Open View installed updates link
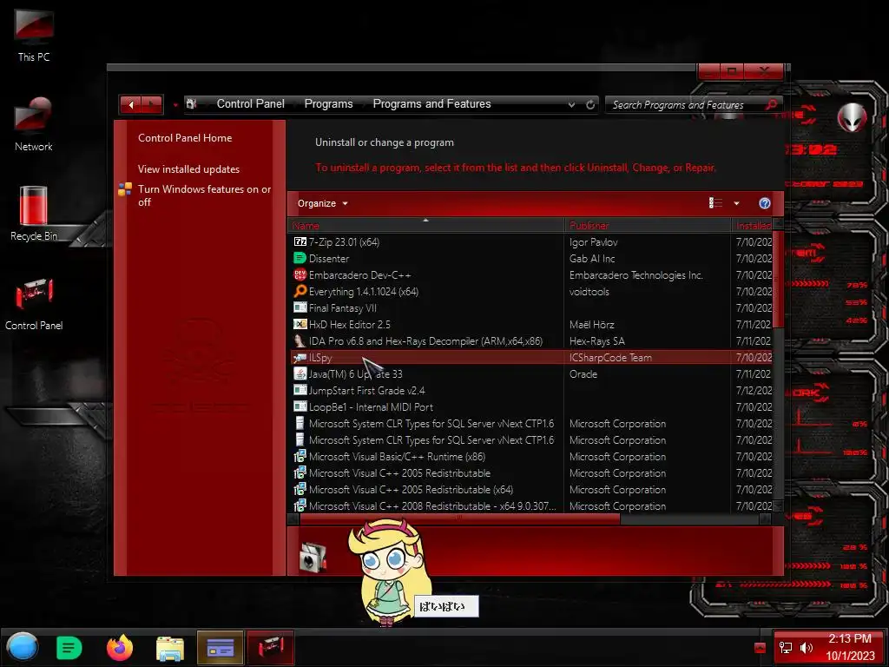The width and height of the screenshot is (889, 667). [188, 169]
